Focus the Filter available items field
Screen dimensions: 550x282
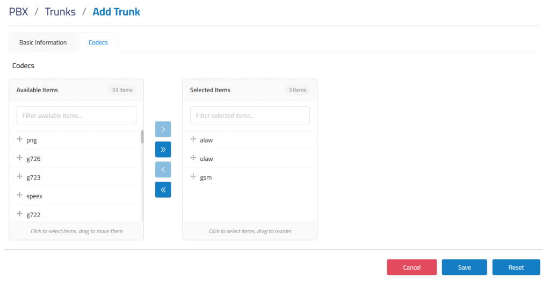point(76,115)
